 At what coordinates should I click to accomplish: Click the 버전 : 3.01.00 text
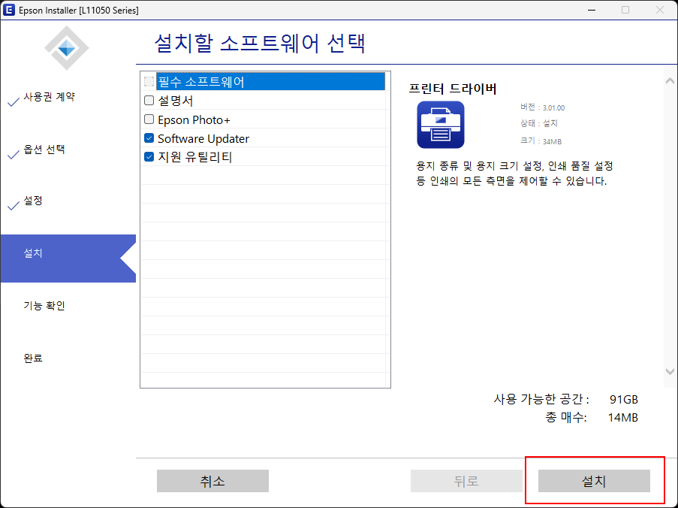[543, 107]
